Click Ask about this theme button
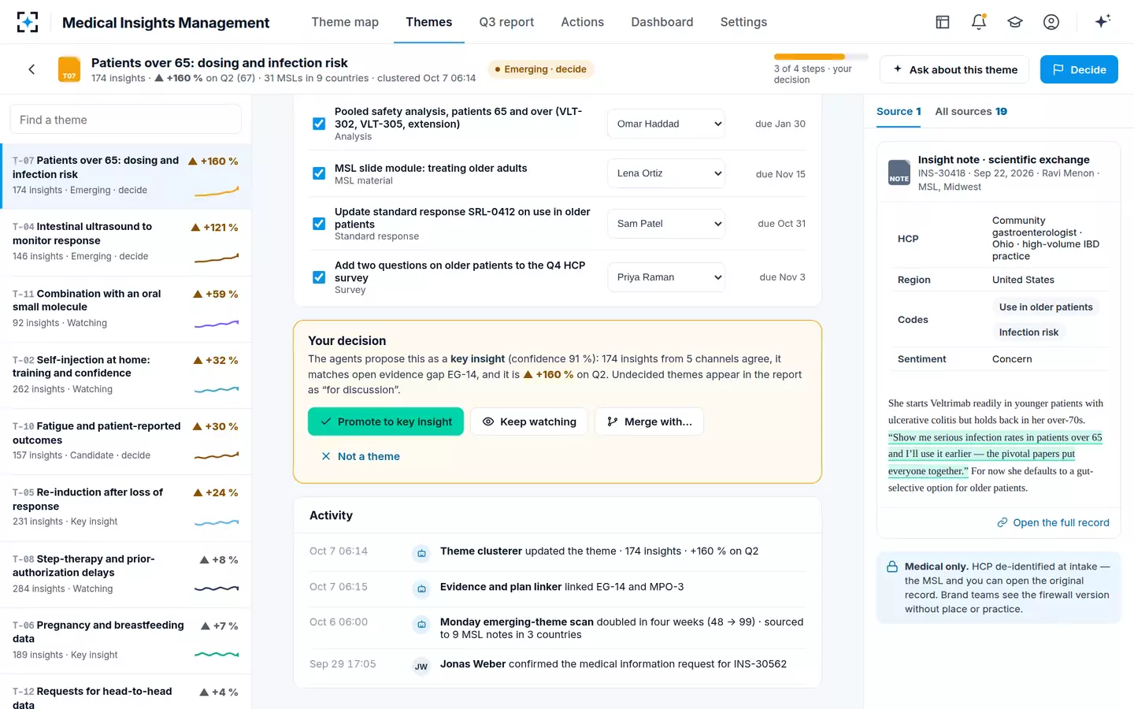 click(954, 69)
